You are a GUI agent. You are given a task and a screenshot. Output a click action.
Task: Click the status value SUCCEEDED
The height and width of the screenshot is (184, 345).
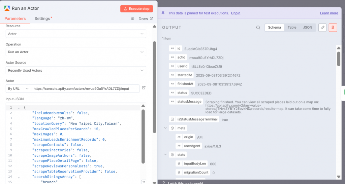tap(201, 93)
